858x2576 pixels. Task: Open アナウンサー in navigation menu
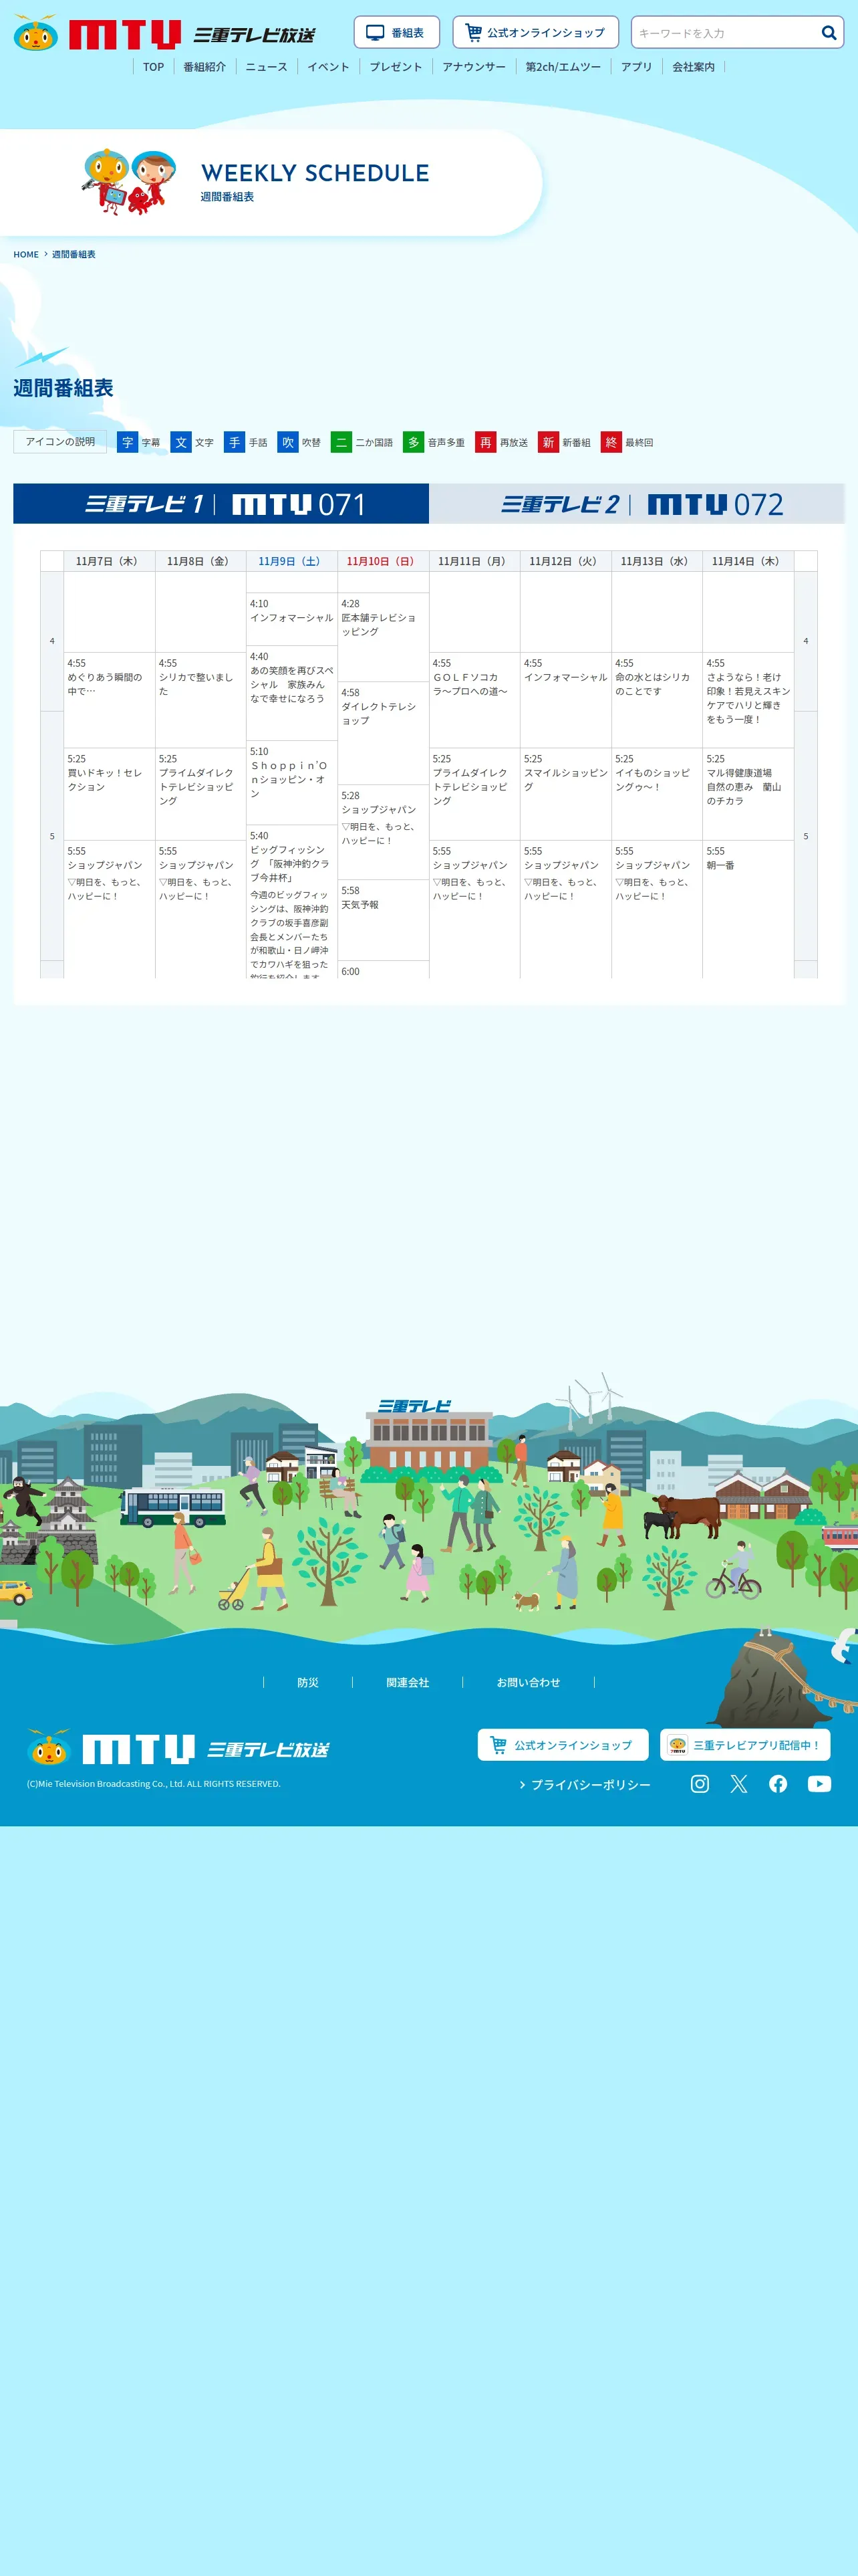[x=474, y=67]
